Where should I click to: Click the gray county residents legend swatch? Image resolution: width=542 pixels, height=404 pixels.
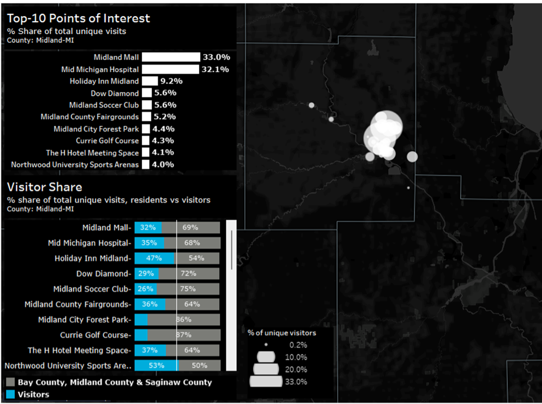pos(10,382)
